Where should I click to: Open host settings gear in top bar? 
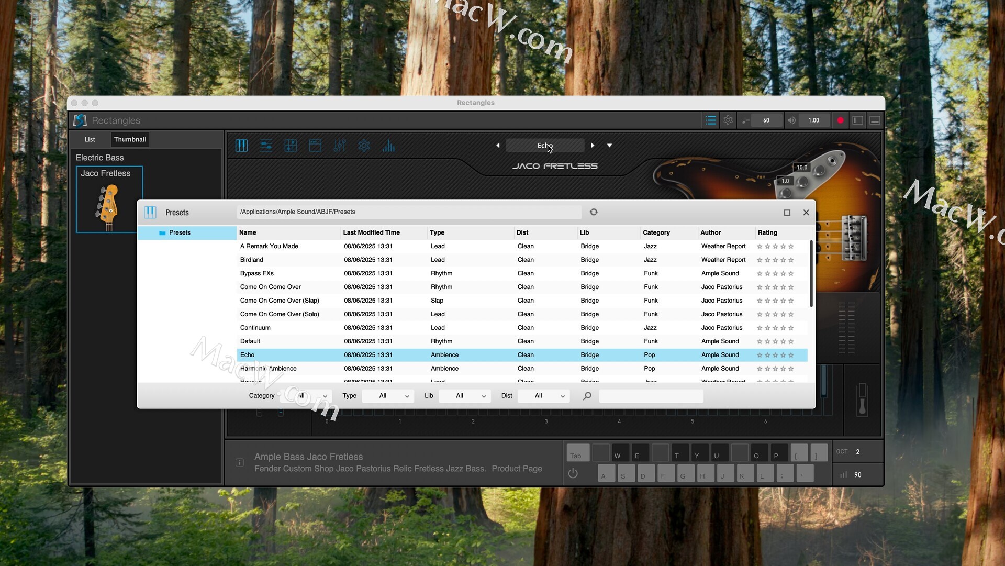tap(728, 120)
